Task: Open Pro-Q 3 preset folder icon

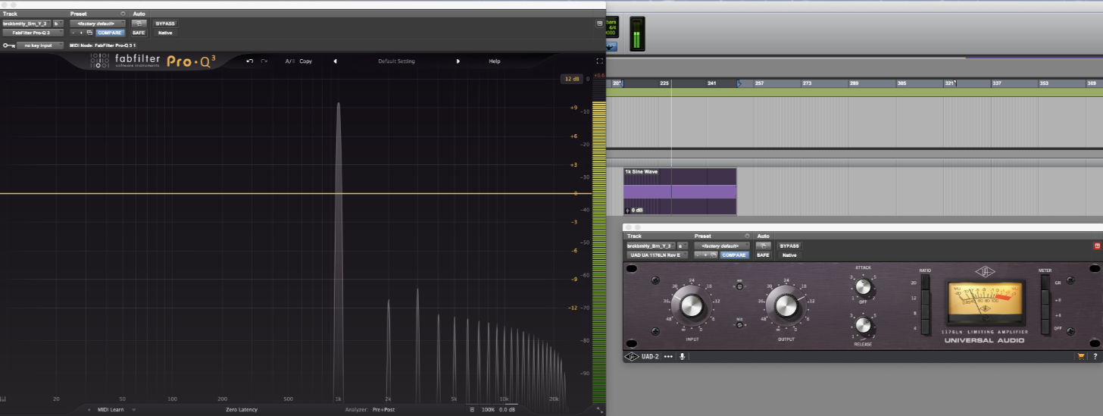Action: [x=89, y=33]
